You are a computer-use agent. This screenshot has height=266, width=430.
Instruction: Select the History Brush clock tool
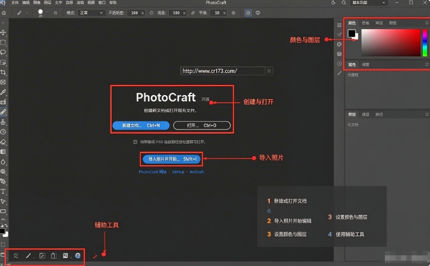click(3, 132)
